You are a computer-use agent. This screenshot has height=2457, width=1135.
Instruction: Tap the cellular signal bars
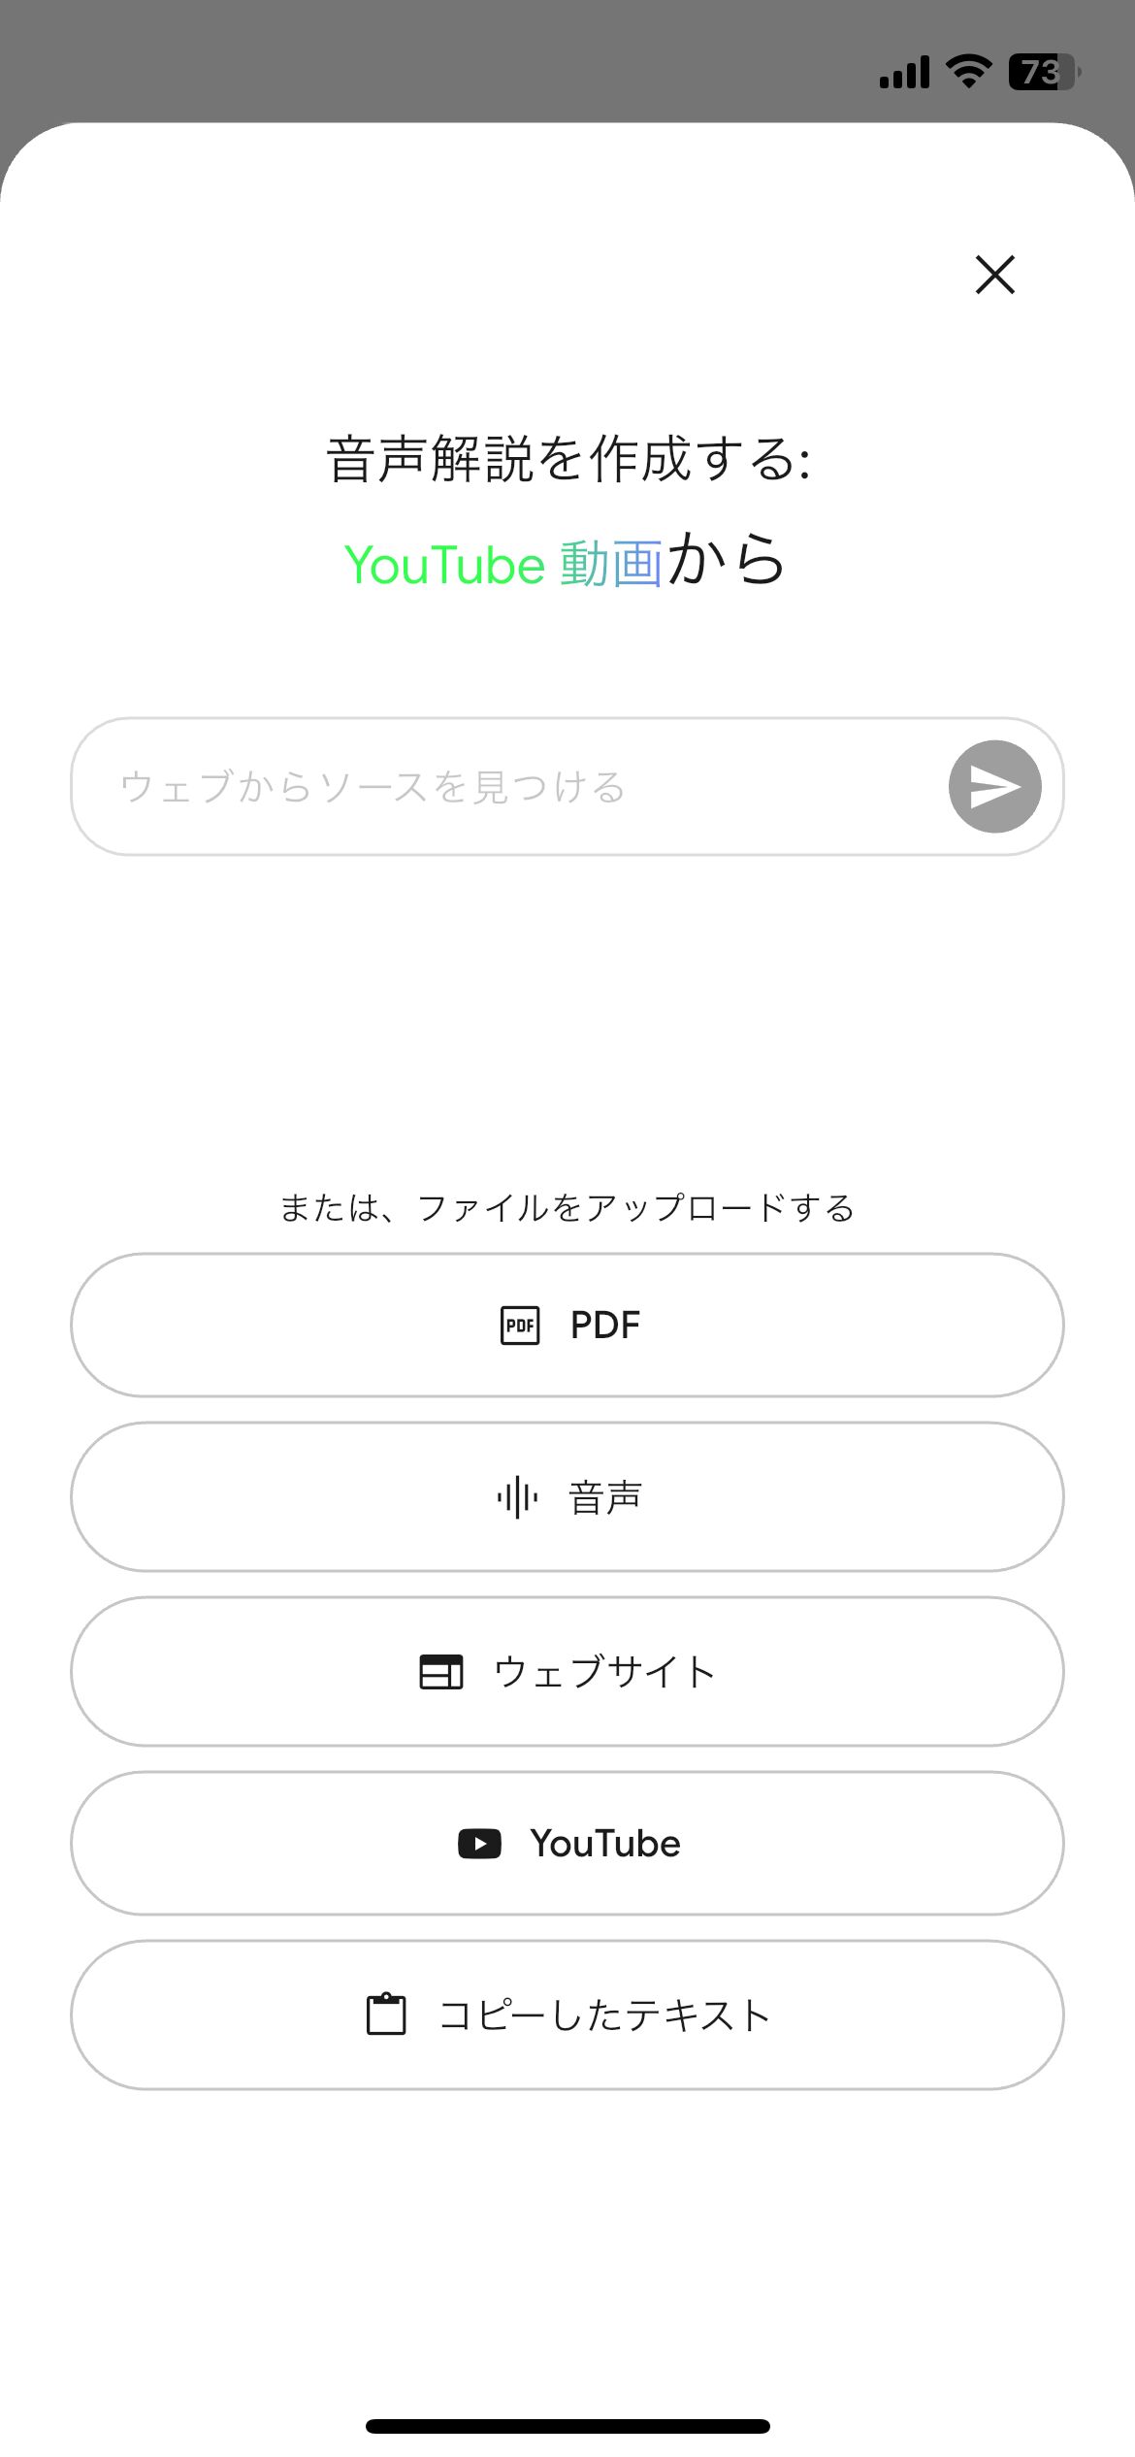pyautogui.click(x=904, y=73)
